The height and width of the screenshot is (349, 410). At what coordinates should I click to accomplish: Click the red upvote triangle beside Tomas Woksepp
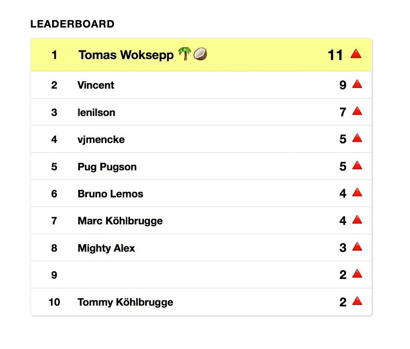coord(356,54)
